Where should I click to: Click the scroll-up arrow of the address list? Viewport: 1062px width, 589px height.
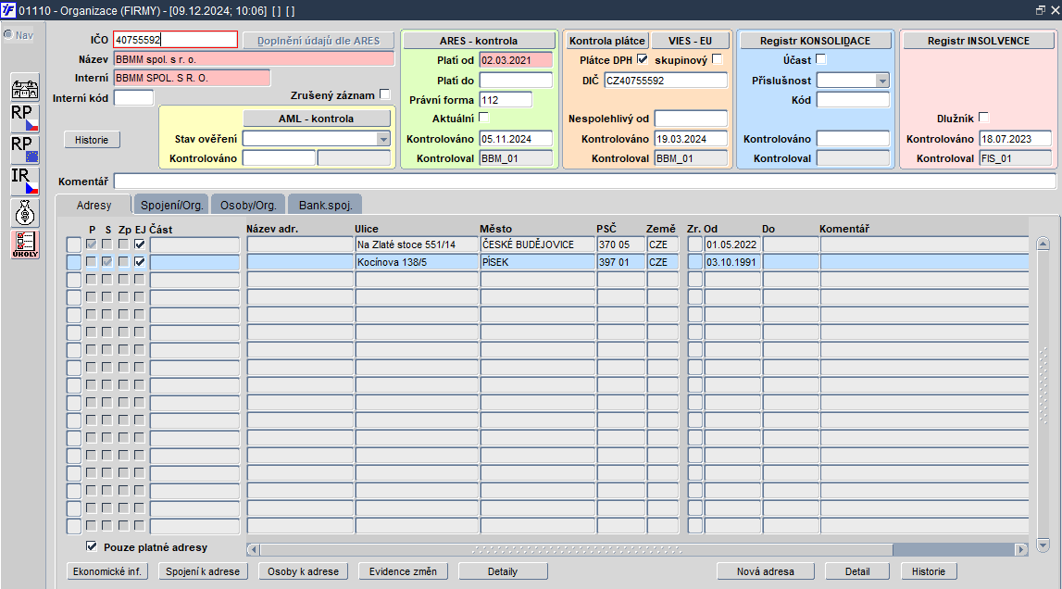(x=1043, y=244)
